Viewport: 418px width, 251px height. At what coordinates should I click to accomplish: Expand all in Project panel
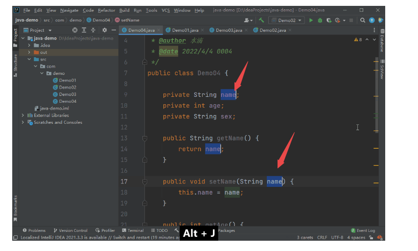pos(84,30)
